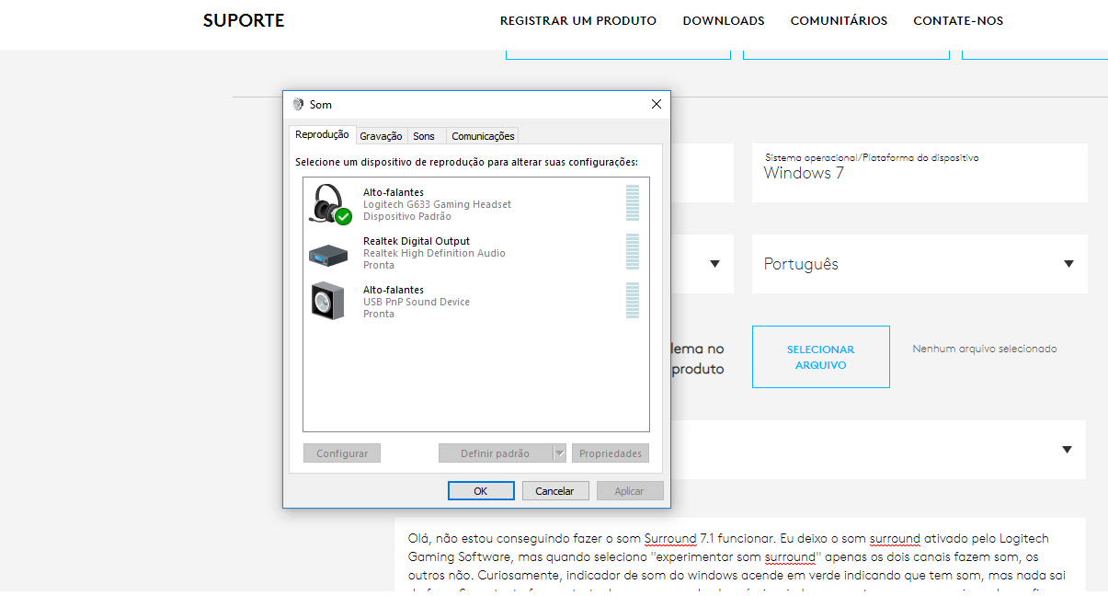Image resolution: width=1108 pixels, height=596 pixels.
Task: Click the 'Dispositivo Padrão' status text
Action: click(x=407, y=216)
